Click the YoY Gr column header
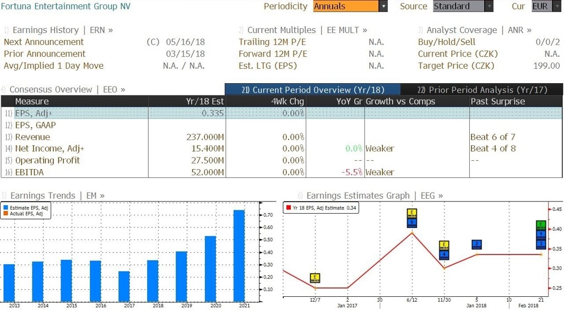564x310 pixels. (x=335, y=101)
